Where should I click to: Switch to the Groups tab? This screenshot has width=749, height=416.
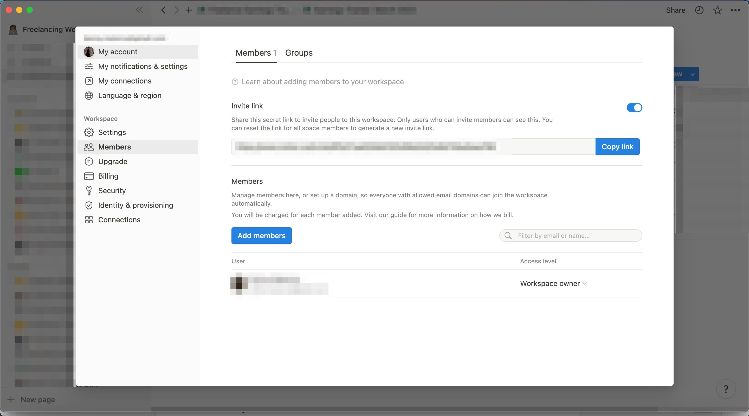click(299, 53)
